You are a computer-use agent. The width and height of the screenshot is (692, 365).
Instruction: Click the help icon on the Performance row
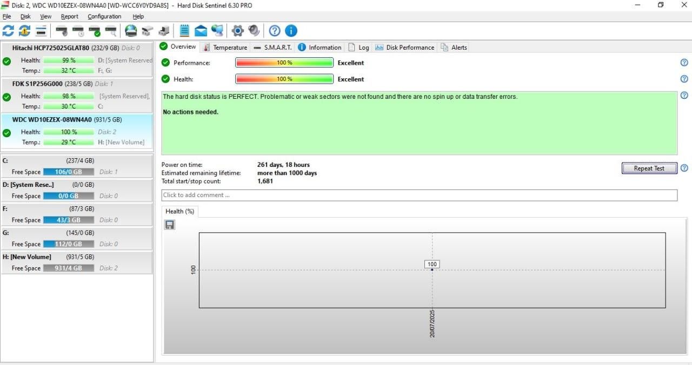[x=684, y=63]
